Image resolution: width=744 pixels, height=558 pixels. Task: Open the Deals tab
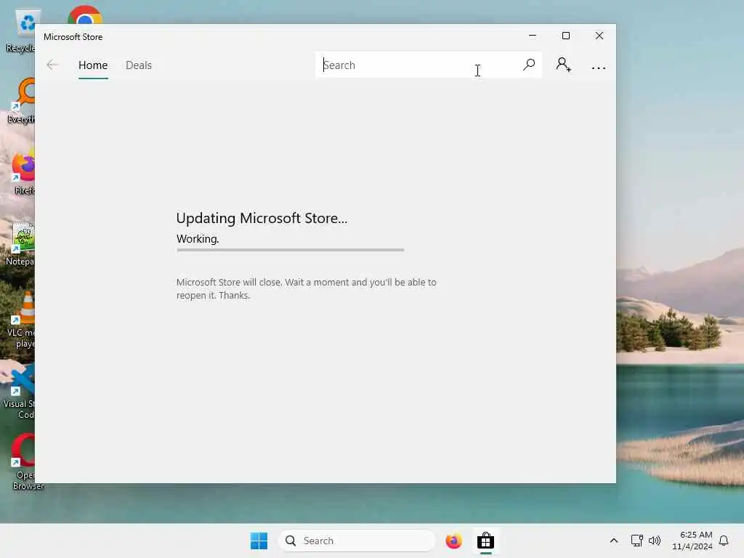pyautogui.click(x=139, y=65)
